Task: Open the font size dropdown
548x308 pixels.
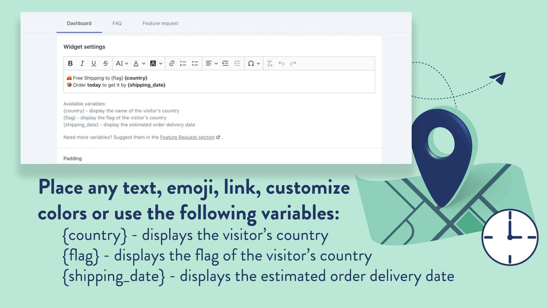Action: pos(122,63)
